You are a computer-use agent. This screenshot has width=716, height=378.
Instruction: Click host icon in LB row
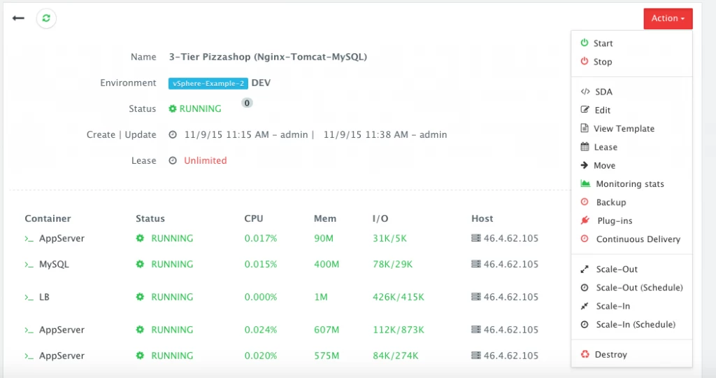coord(475,297)
